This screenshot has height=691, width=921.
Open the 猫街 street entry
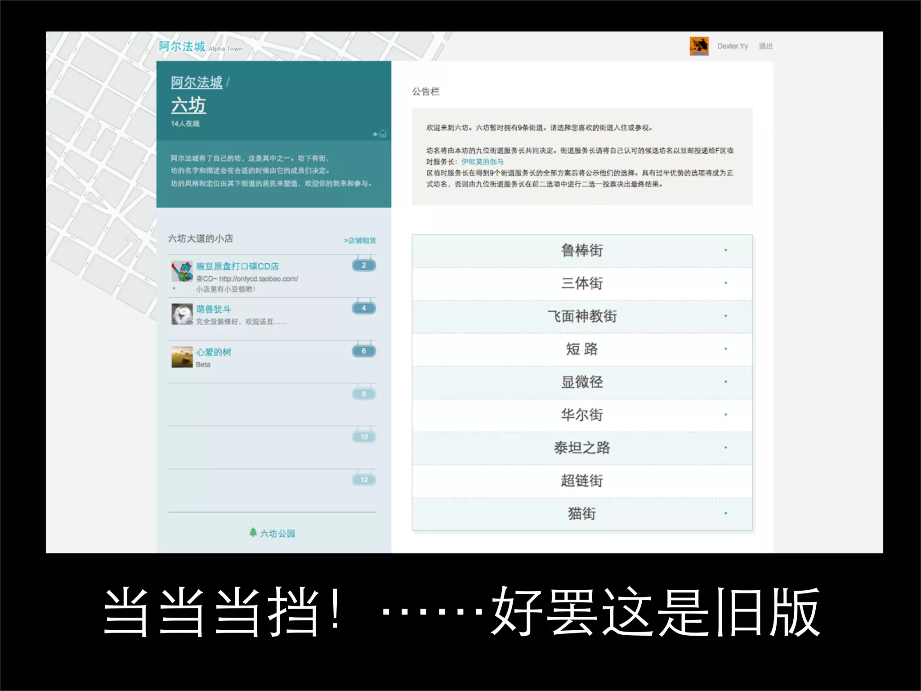[x=581, y=513]
